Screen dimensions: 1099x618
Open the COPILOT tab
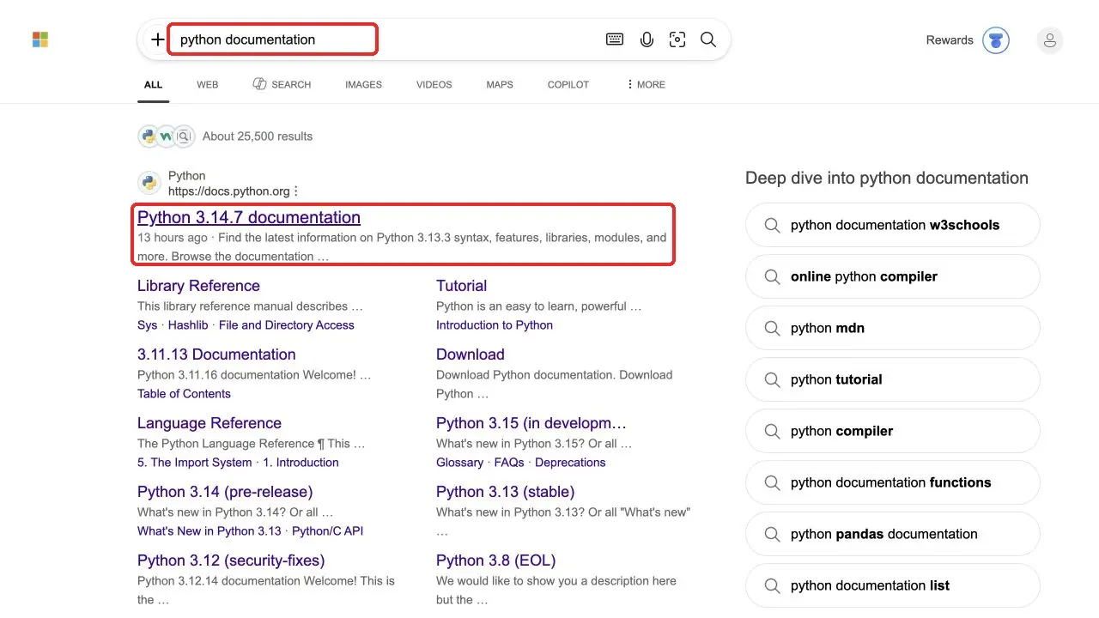[568, 84]
